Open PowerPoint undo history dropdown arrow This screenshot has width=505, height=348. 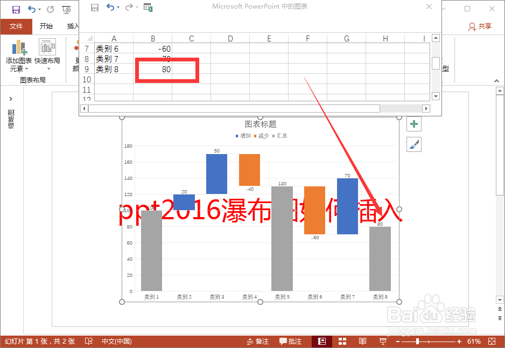click(40, 9)
